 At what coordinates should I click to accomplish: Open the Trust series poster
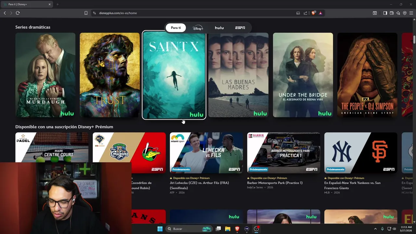(110, 75)
